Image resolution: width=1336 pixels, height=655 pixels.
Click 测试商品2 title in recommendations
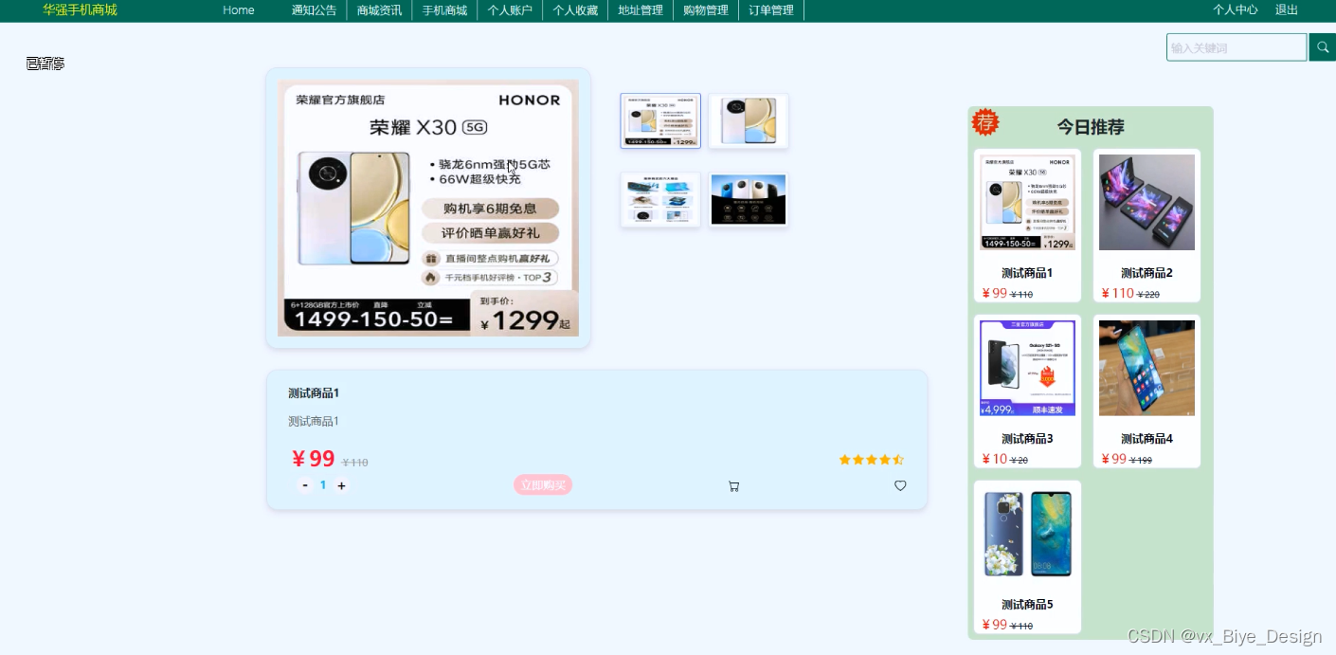point(1146,273)
